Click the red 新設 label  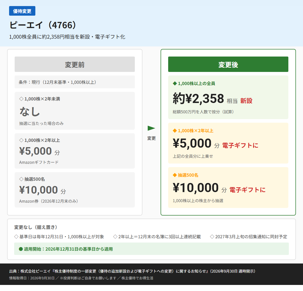[x=246, y=101]
